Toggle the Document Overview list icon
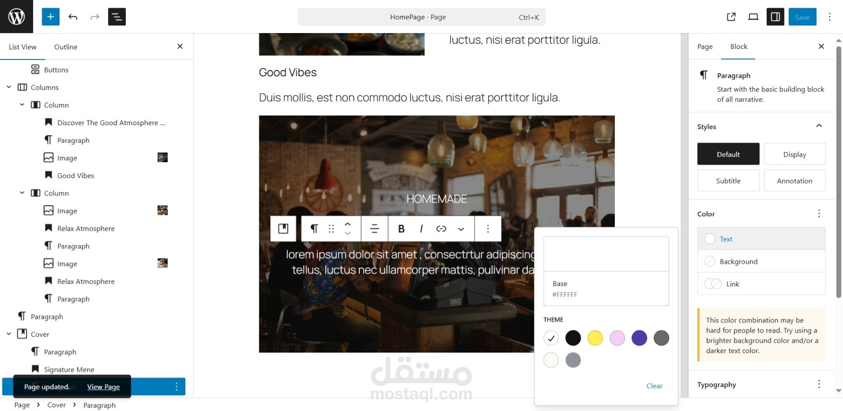 tap(117, 17)
